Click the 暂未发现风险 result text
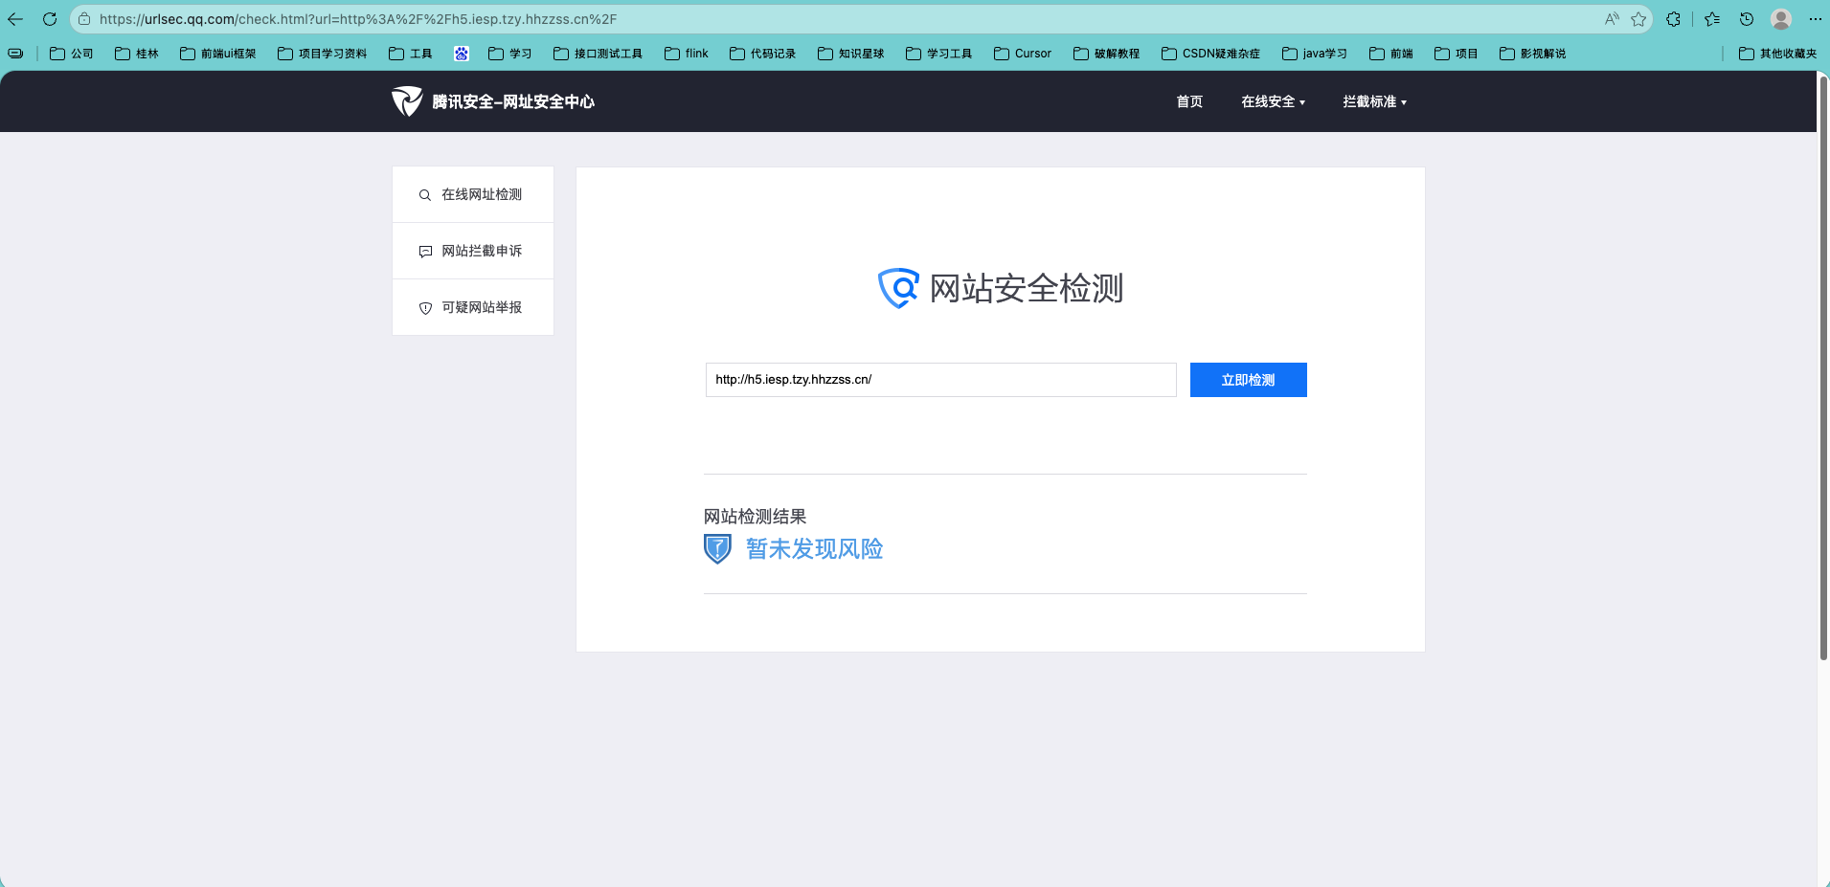The image size is (1830, 887). pyautogui.click(x=815, y=549)
